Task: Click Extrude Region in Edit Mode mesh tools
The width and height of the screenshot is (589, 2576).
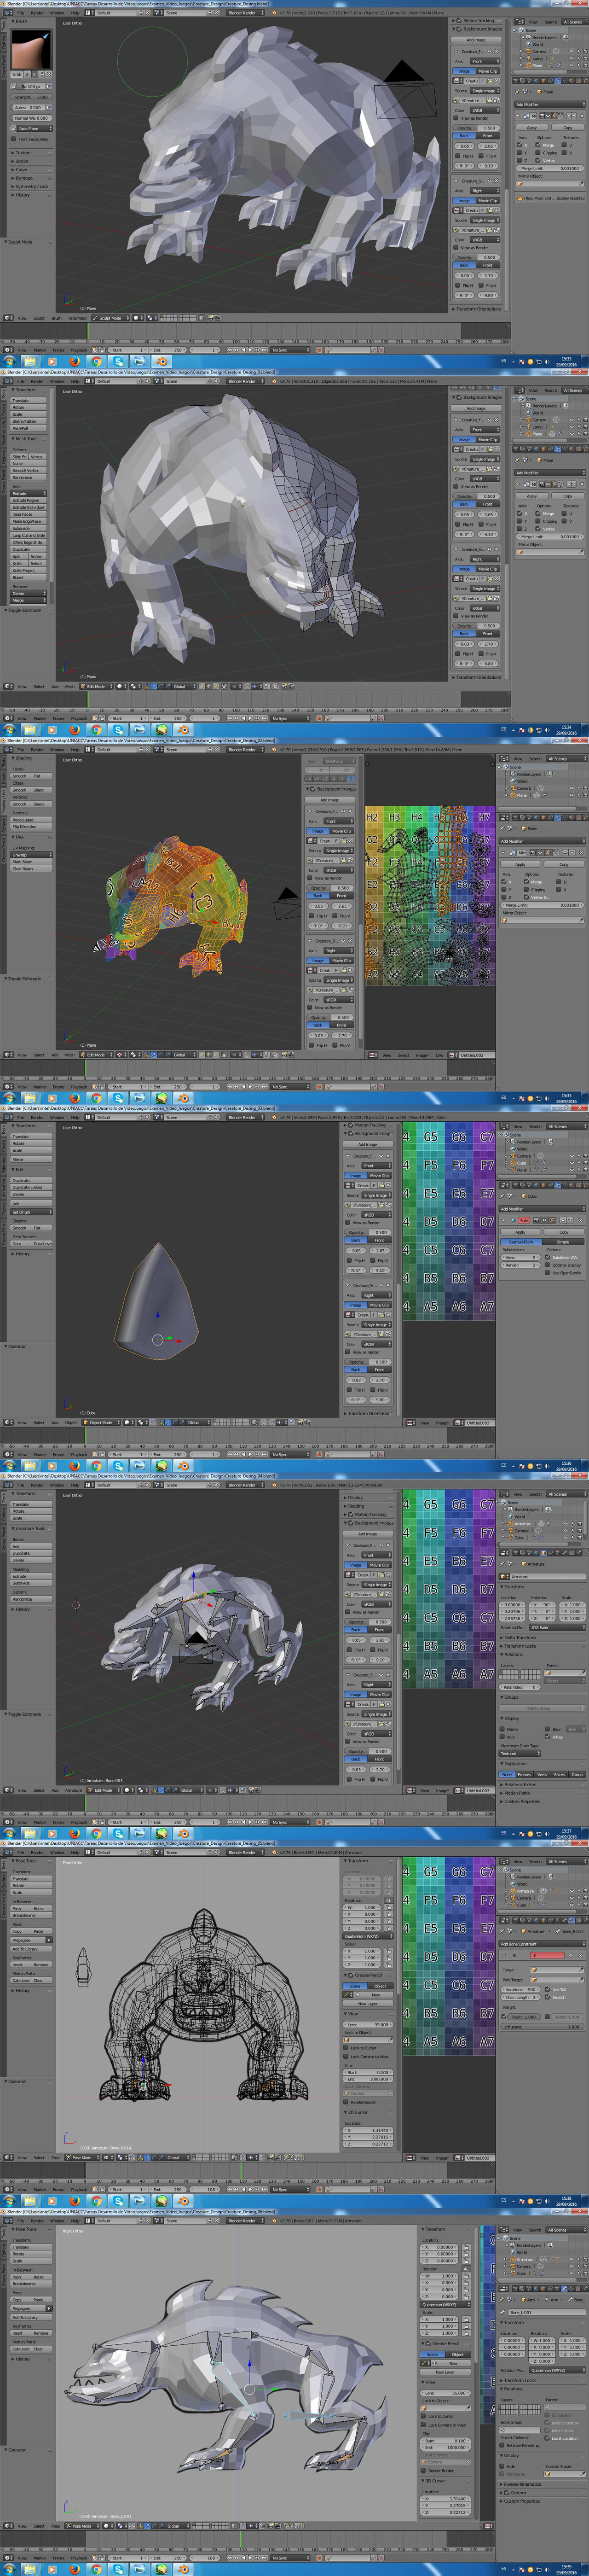Action: pos(28,500)
